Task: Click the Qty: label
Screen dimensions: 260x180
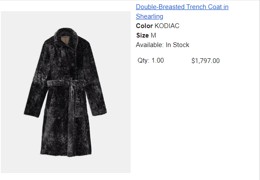Action: point(143,60)
